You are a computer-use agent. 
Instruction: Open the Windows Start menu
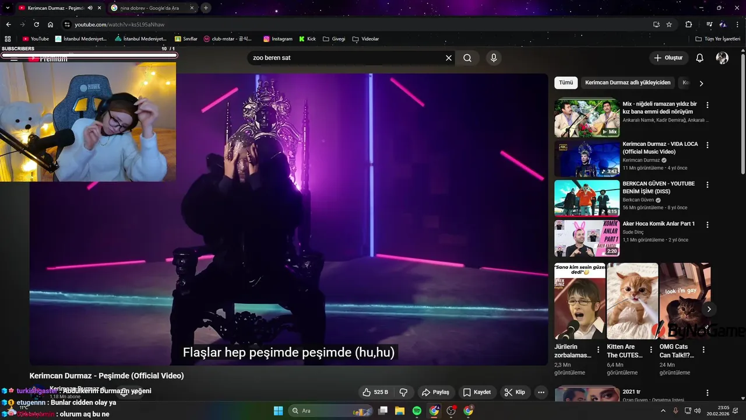(278, 411)
